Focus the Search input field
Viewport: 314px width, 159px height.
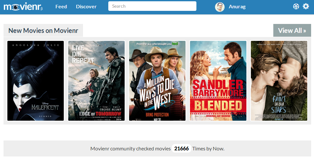pyautogui.click(x=152, y=6)
